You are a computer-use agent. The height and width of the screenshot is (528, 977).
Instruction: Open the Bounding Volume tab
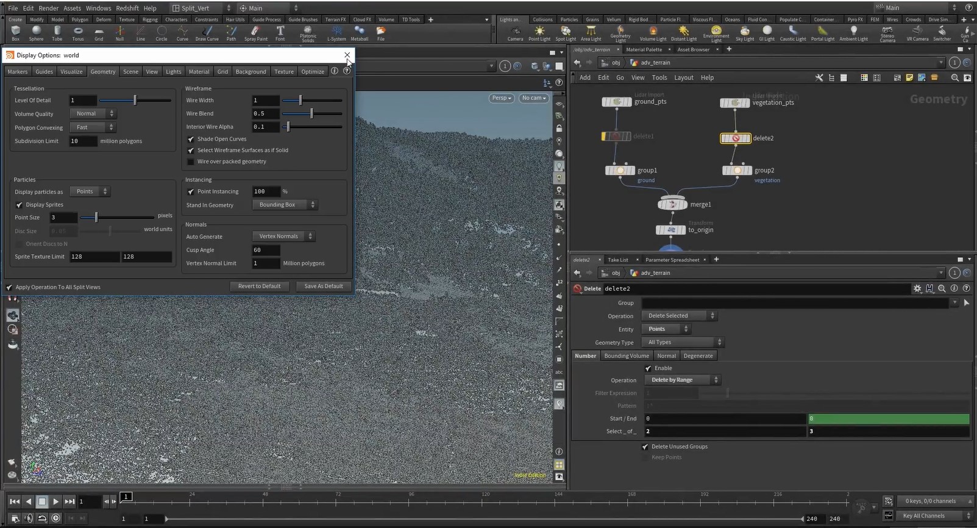point(626,355)
